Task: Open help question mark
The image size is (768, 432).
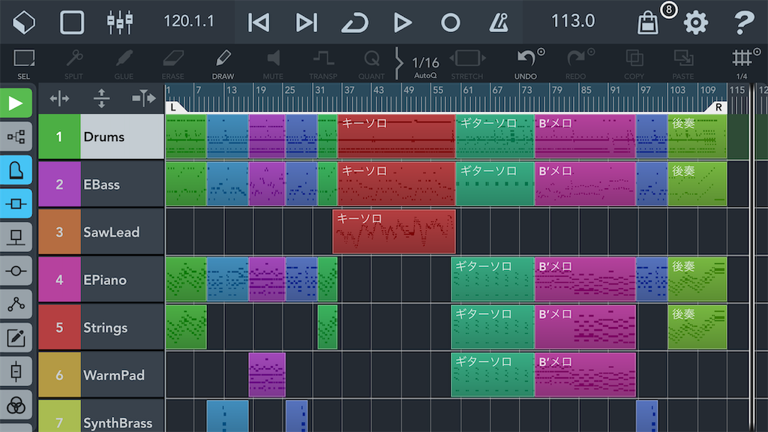Action: pyautogui.click(x=743, y=22)
